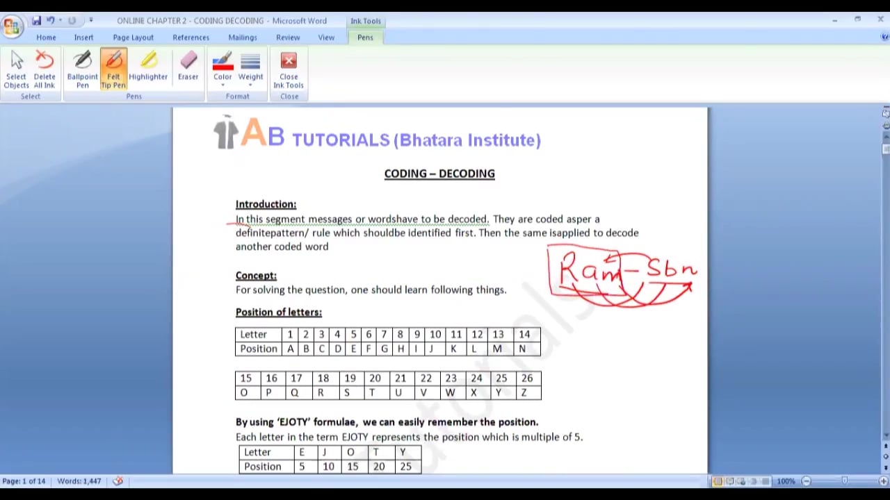Customize Quick Access Toolbar dropdown arrow
This screenshot has height=500, width=890.
[x=91, y=20]
